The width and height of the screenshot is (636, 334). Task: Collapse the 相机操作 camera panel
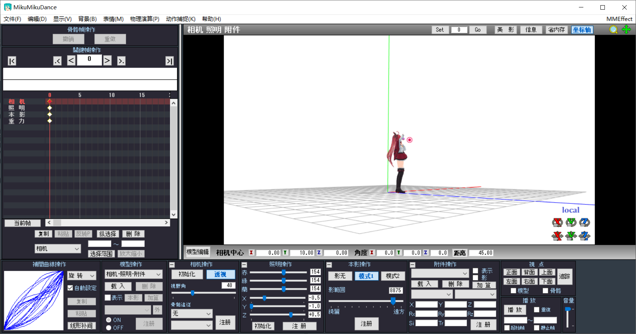click(x=172, y=265)
